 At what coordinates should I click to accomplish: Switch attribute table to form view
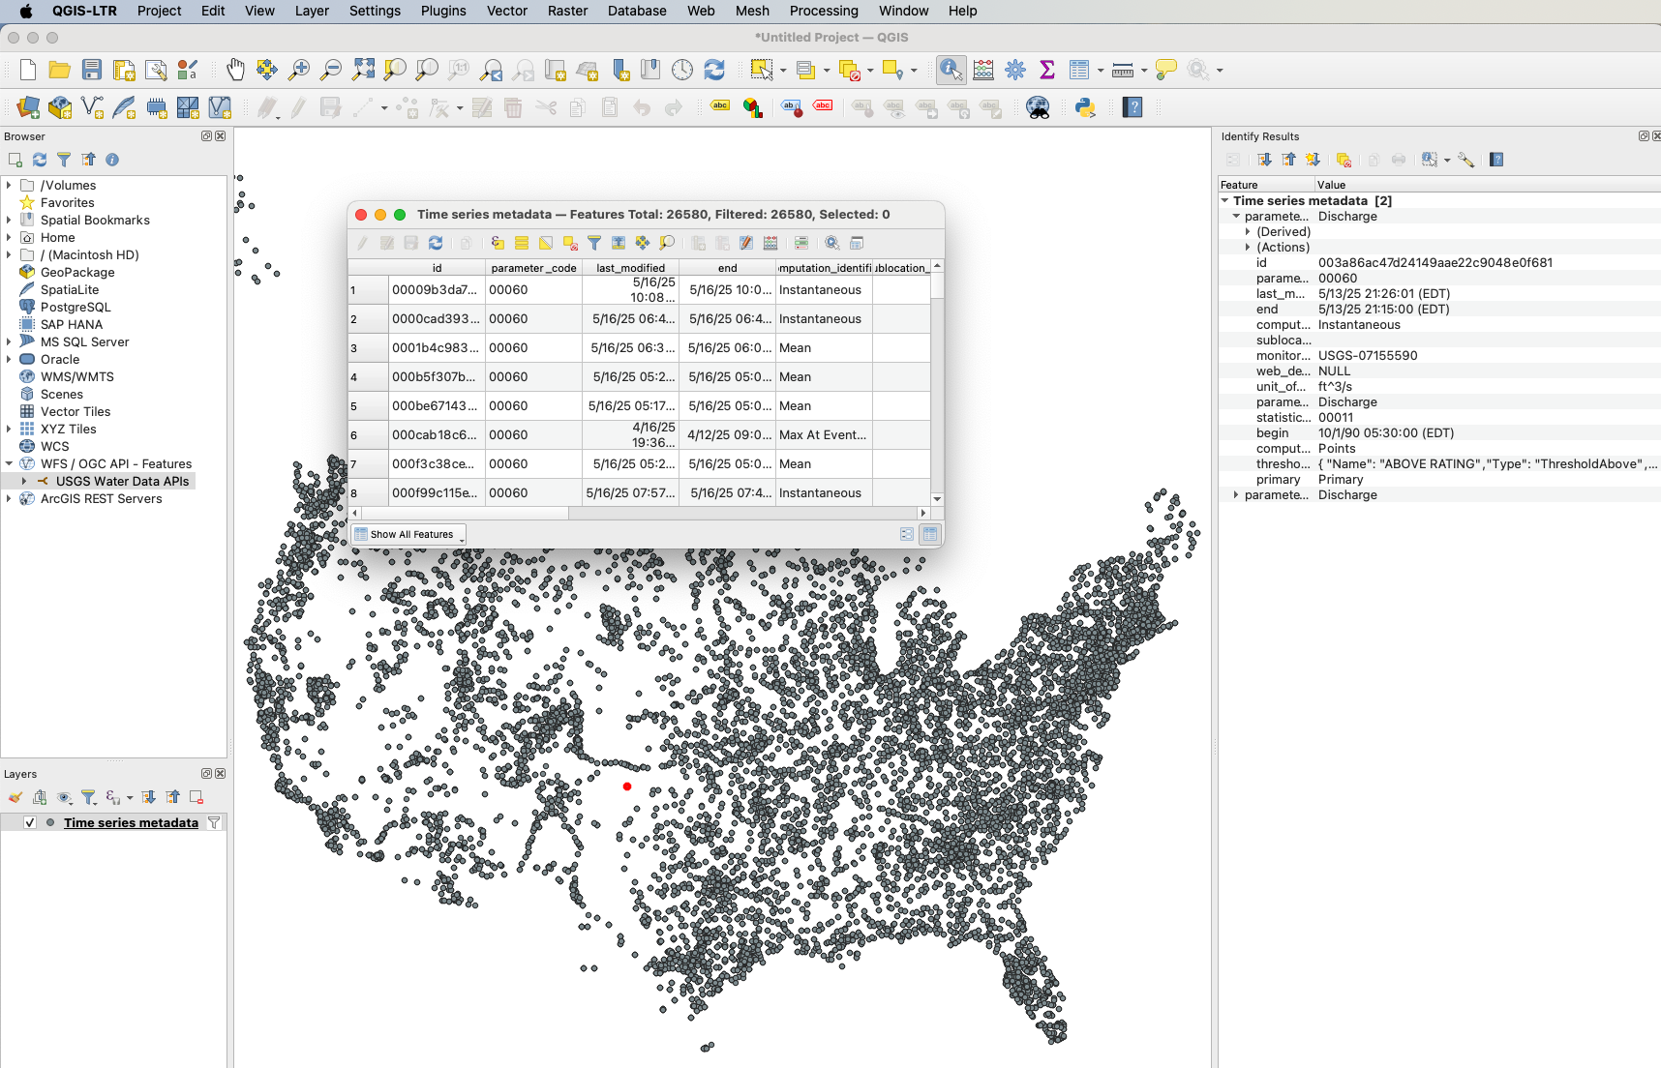click(907, 534)
